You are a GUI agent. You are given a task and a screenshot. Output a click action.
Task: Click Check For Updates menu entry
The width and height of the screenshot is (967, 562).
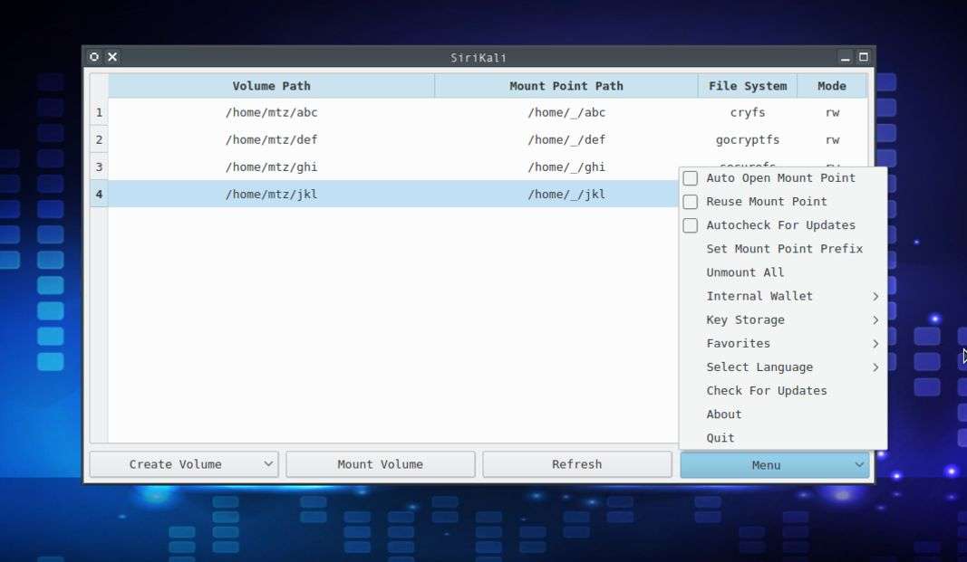pos(767,391)
